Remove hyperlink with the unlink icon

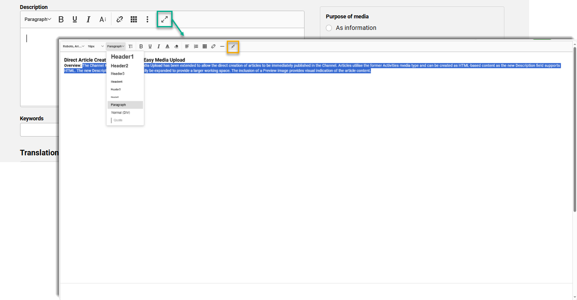(x=213, y=46)
